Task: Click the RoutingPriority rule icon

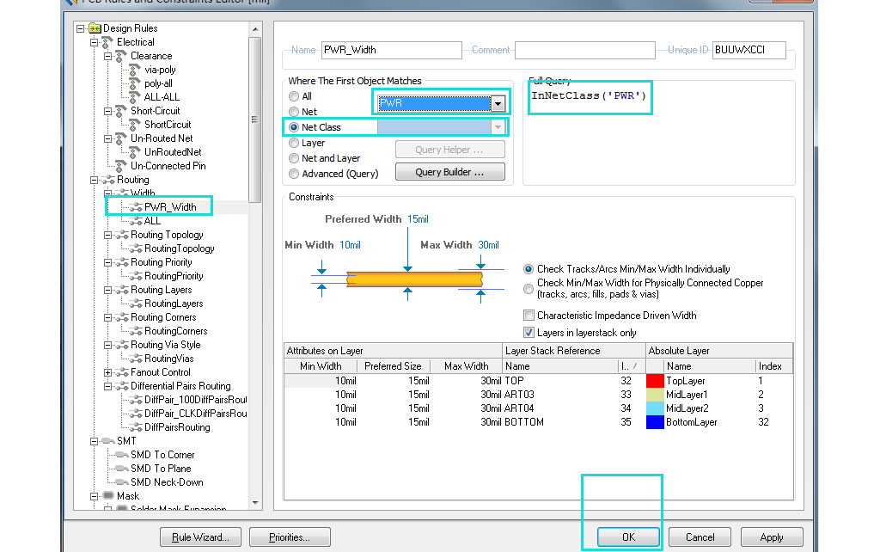Action: [136, 276]
